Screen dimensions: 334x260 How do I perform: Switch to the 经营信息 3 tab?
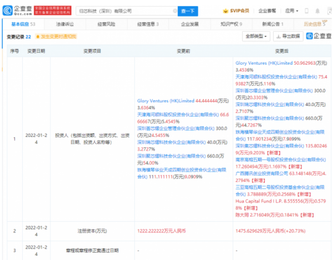coord(148,24)
